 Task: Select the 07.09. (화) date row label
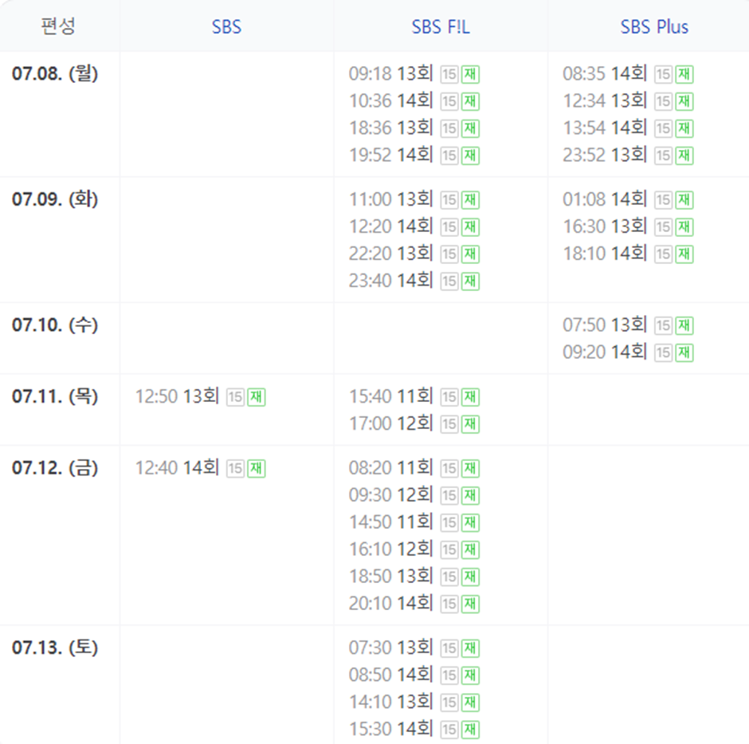[55, 199]
